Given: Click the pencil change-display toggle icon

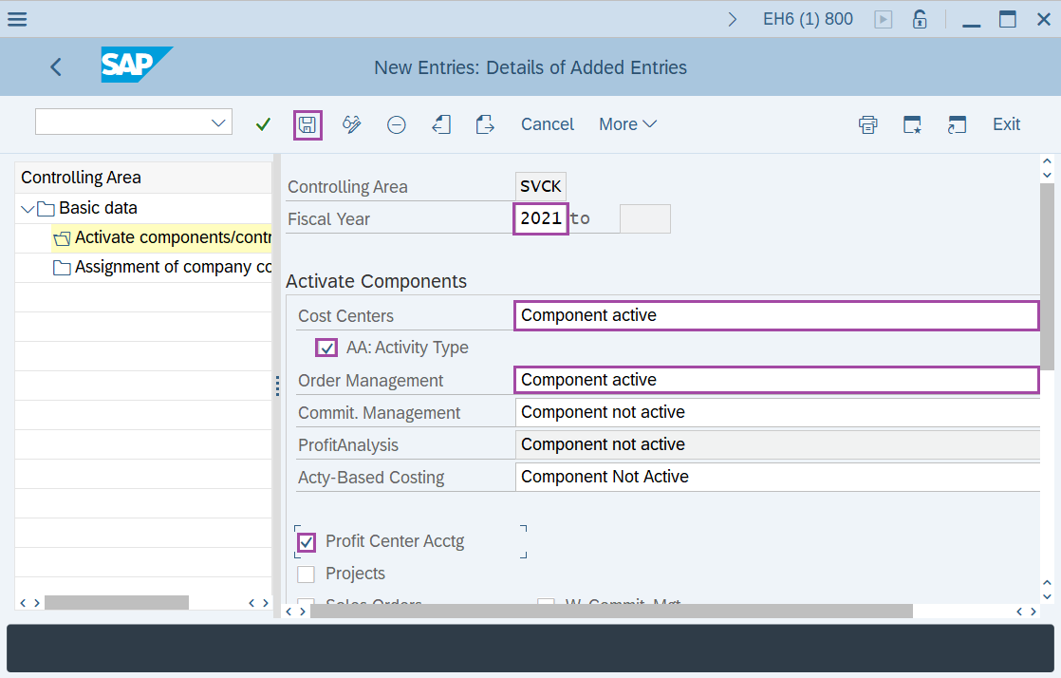Looking at the screenshot, I should (352, 124).
